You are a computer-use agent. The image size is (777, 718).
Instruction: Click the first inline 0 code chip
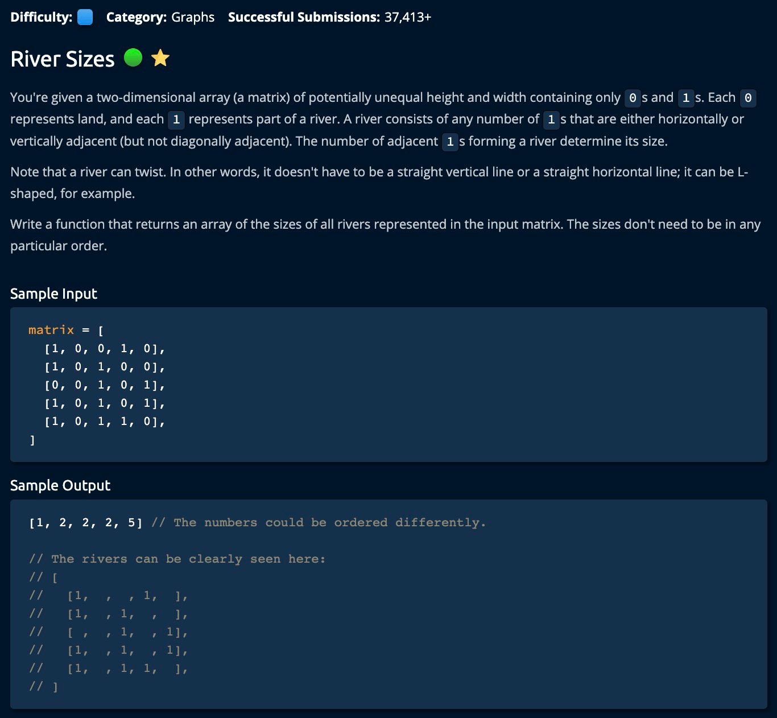tap(633, 98)
